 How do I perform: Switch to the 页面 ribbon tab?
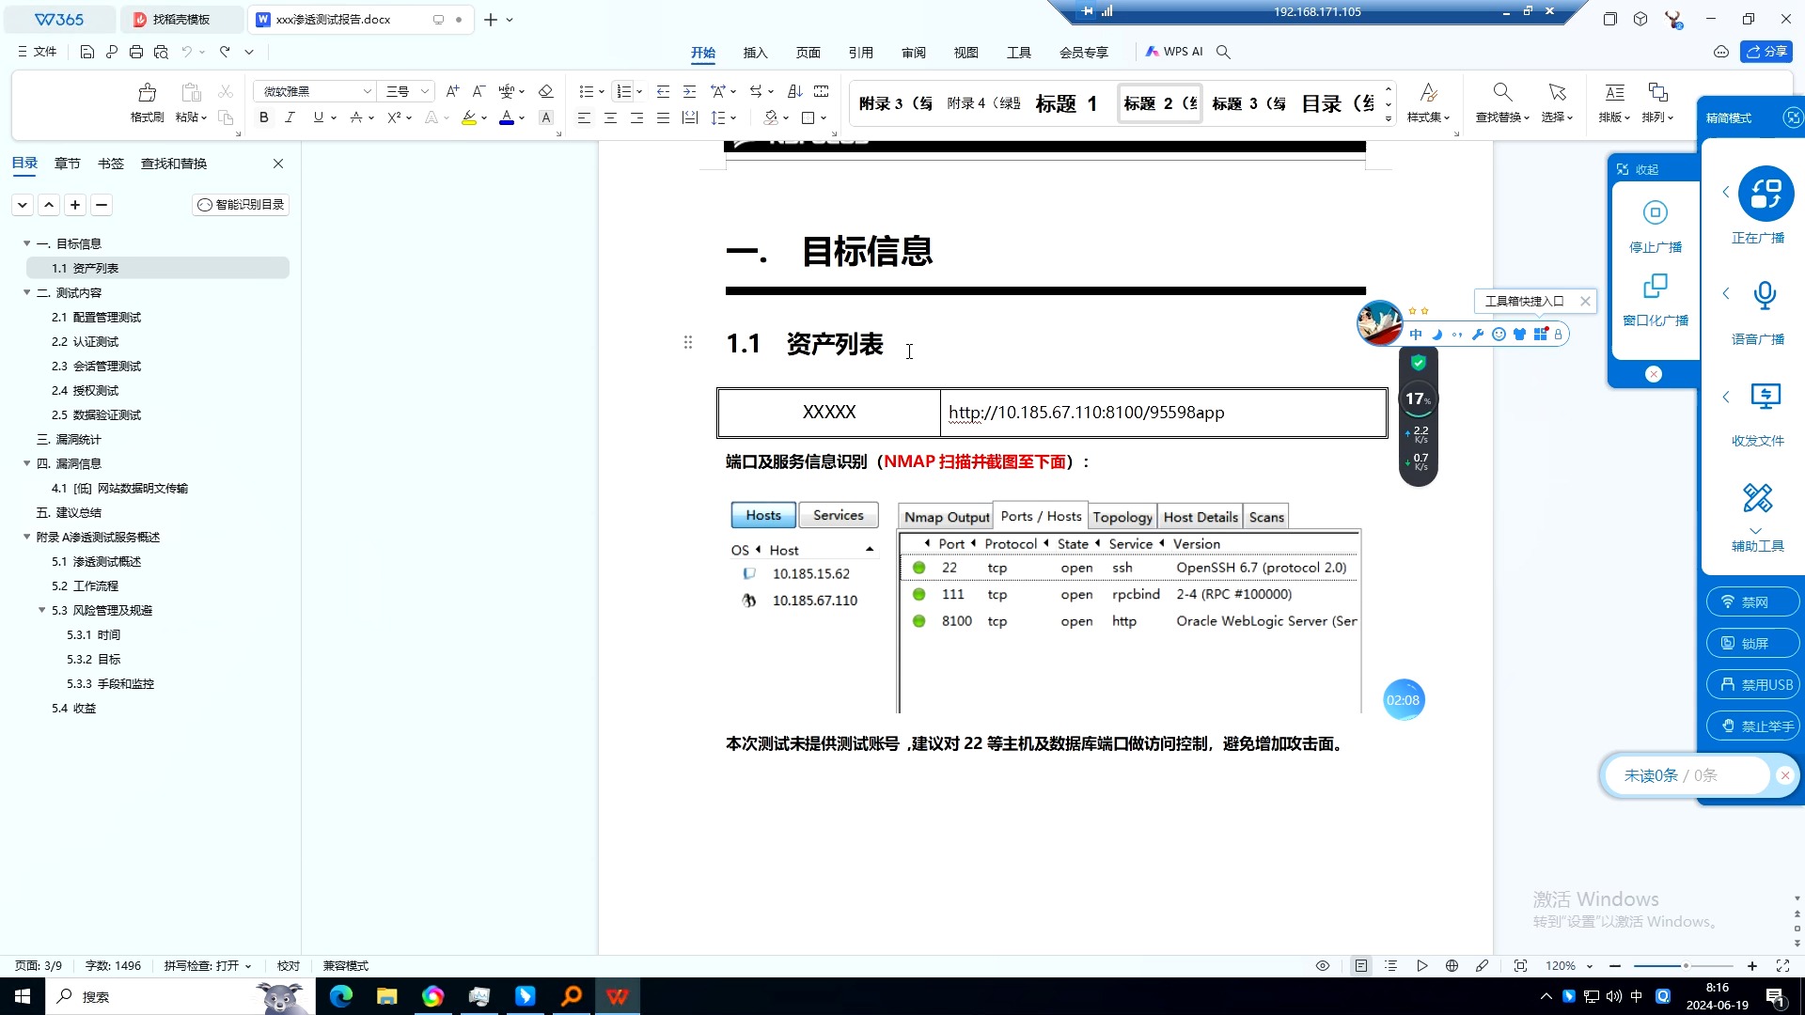click(808, 53)
